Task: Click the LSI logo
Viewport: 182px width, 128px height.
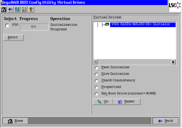Action: point(175,5)
